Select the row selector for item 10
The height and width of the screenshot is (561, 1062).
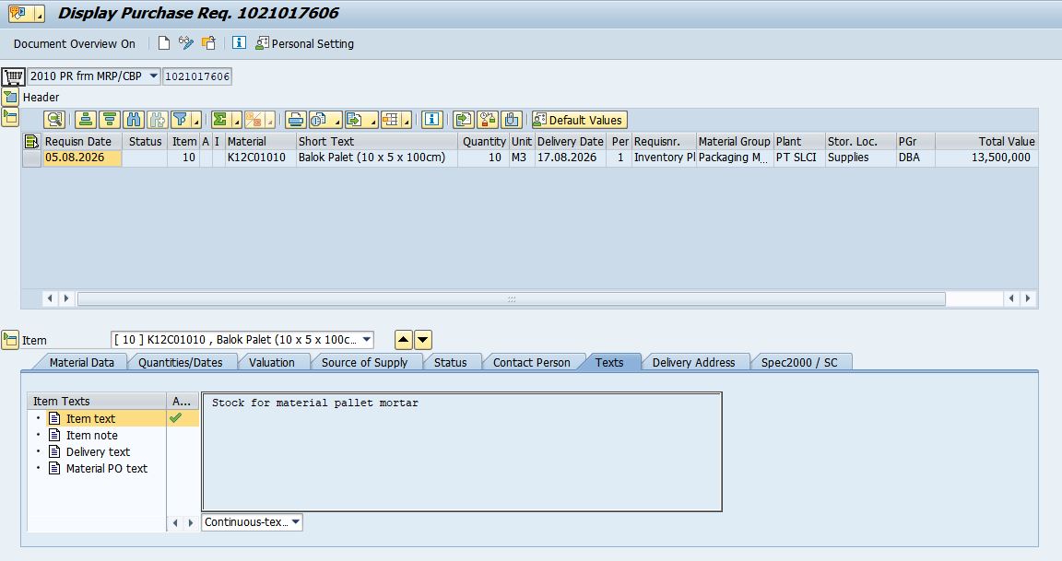(31, 158)
